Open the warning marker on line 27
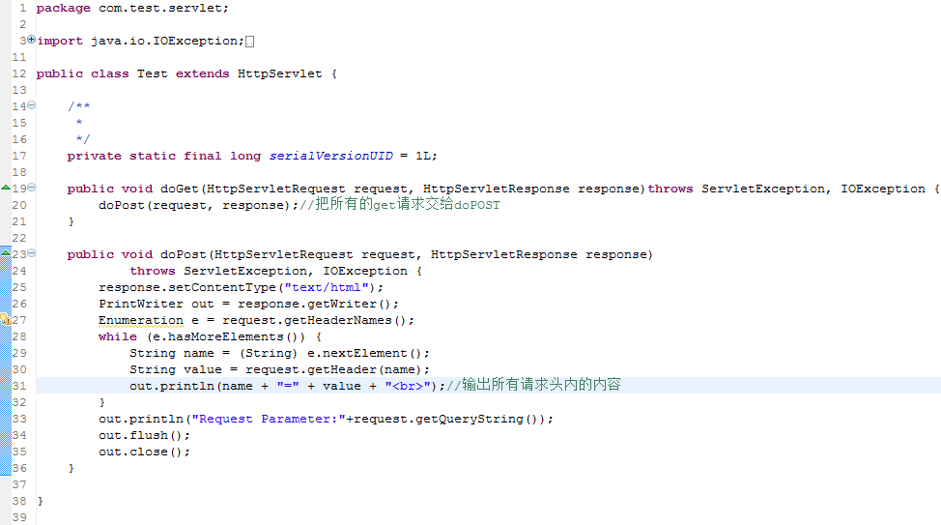 pos(6,319)
